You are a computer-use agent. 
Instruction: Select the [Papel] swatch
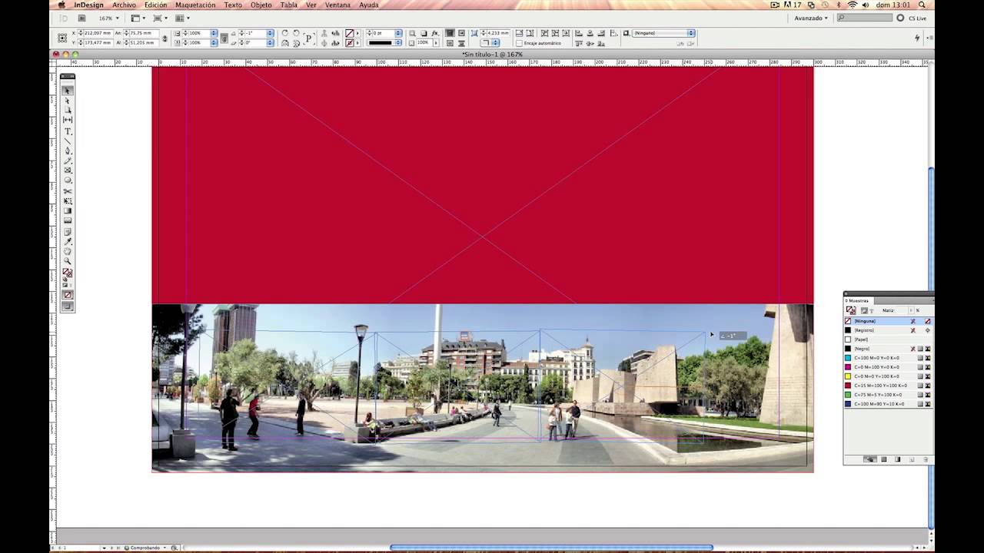888,339
